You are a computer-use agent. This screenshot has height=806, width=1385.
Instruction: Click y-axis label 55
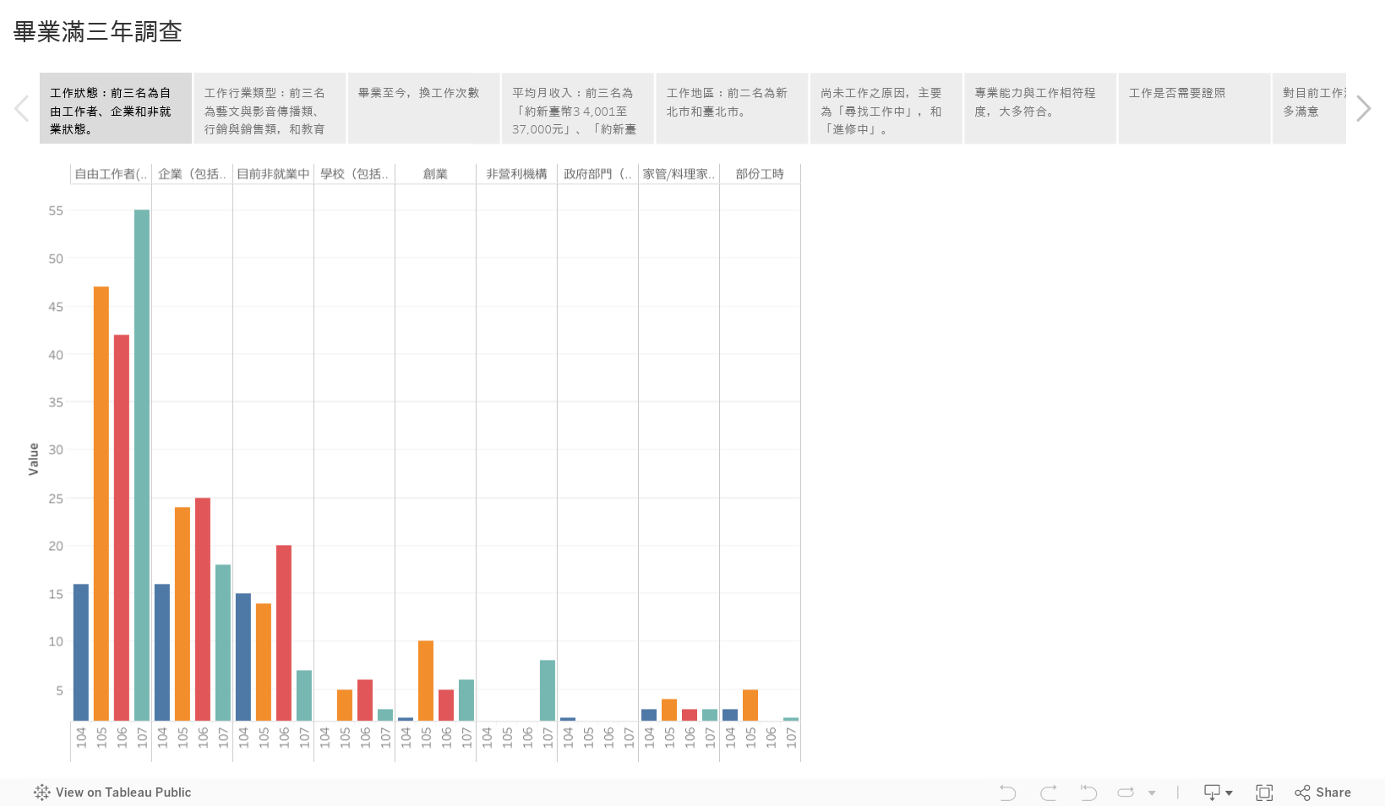(x=56, y=210)
